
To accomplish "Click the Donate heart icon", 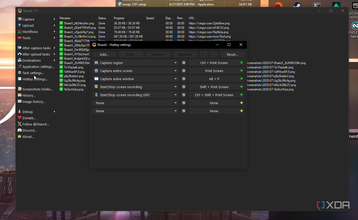I will [x=20, y=118].
